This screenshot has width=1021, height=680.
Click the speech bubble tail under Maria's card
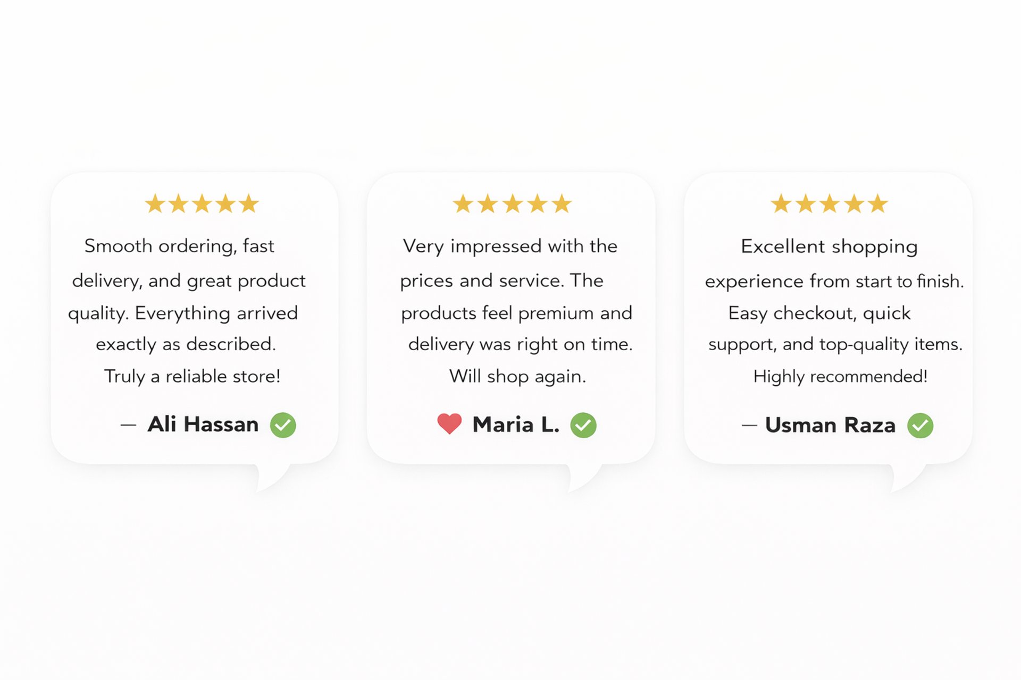pos(584,477)
